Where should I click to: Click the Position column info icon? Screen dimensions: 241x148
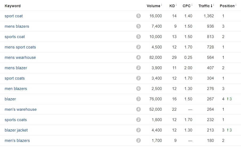tap(236, 5)
